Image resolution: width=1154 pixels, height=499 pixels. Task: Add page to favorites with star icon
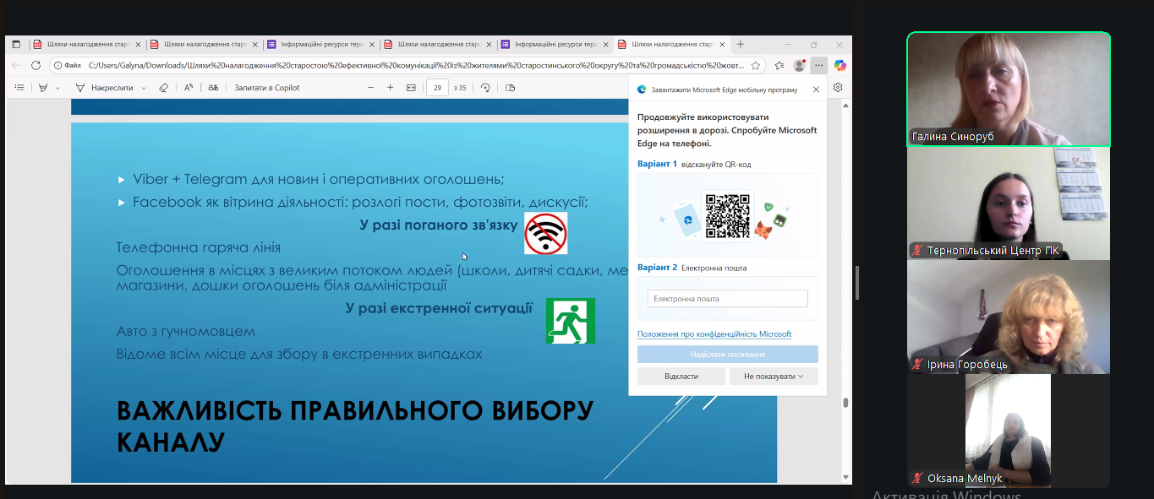coord(756,65)
